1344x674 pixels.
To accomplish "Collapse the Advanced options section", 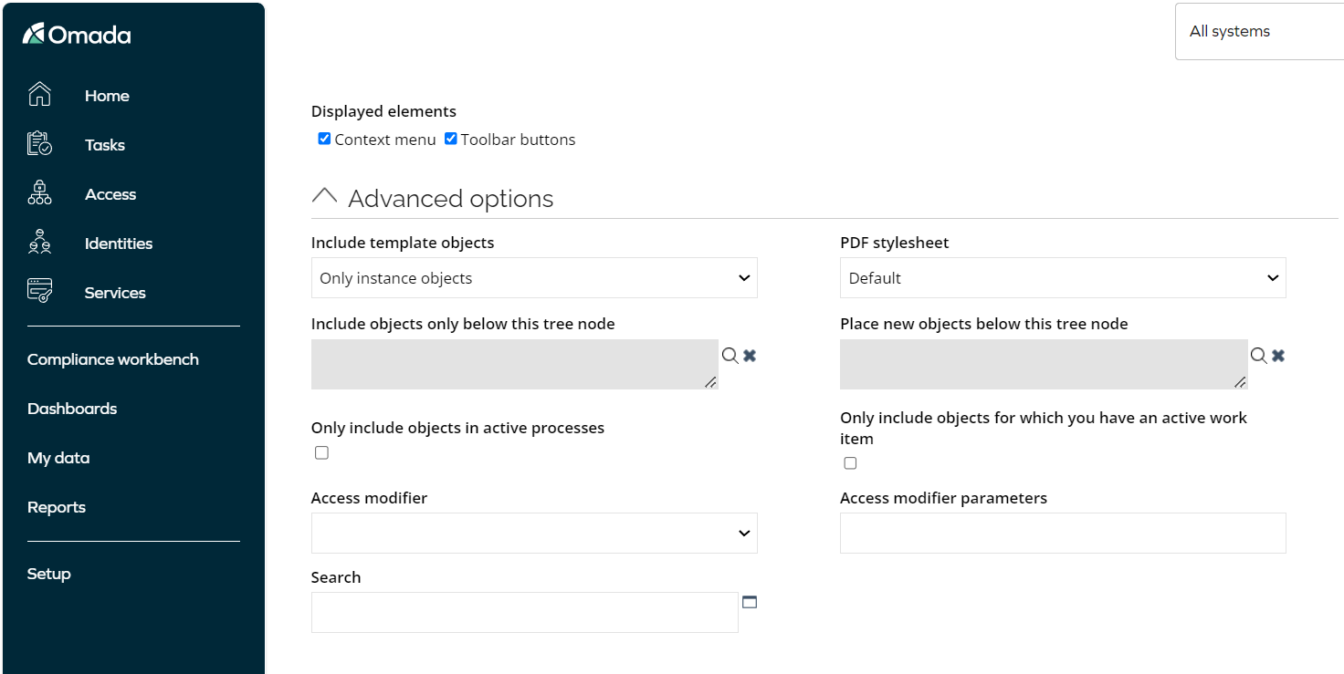I will tap(324, 197).
